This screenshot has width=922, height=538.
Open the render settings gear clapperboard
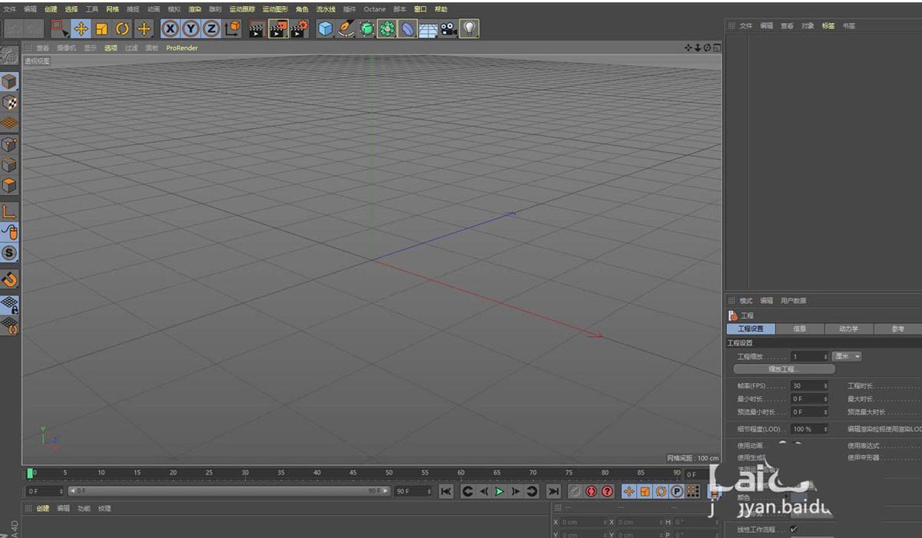point(300,29)
